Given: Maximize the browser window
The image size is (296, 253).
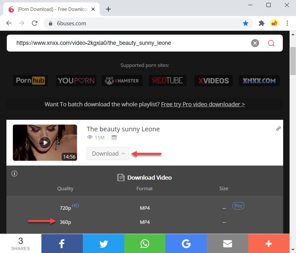Looking at the screenshot, I should 268,5.
